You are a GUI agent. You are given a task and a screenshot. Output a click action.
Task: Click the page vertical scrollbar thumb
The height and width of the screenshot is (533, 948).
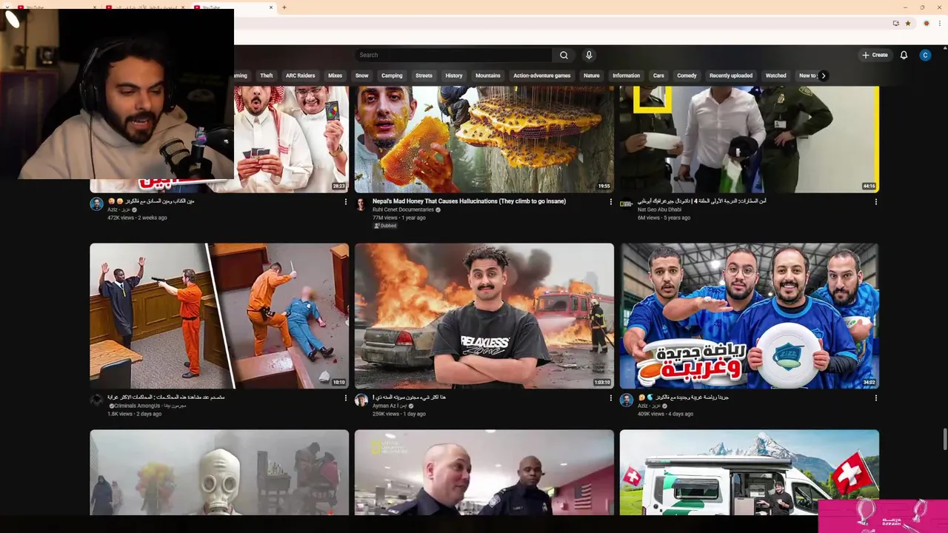pos(944,438)
